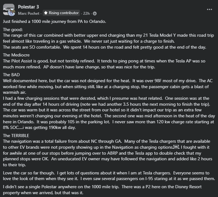Viewport: 218px width, 197px height.
Task: Open the 22h post timestamp link
Action: tap(86, 13)
